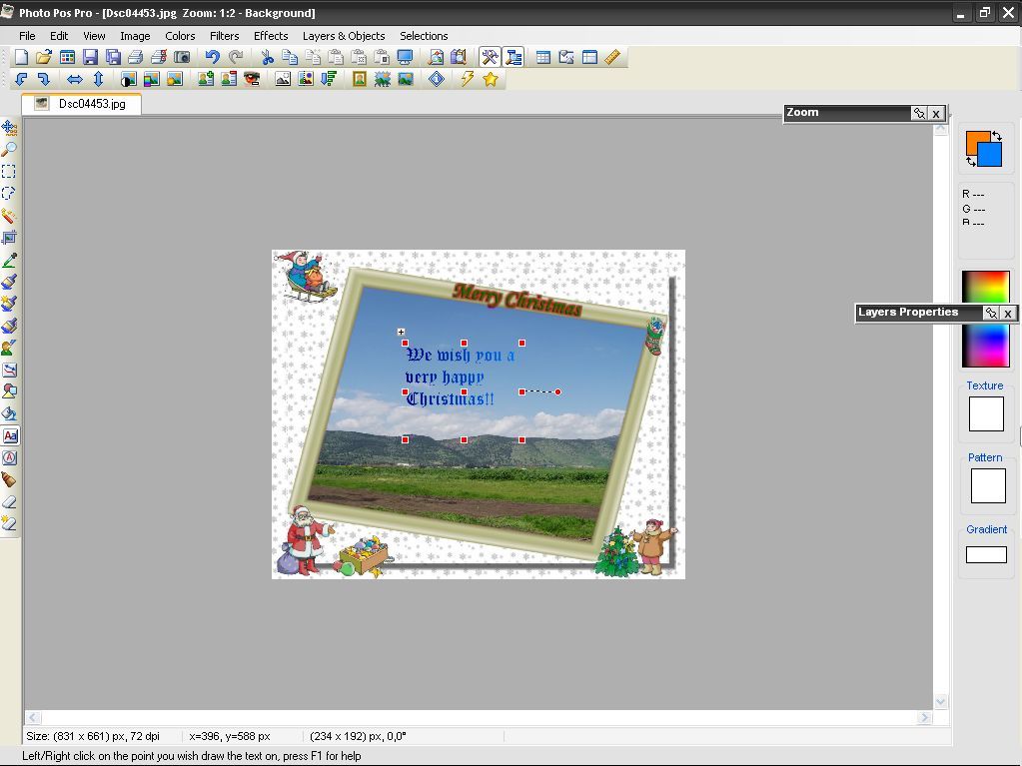Click the Print icon in toolbar

point(136,57)
